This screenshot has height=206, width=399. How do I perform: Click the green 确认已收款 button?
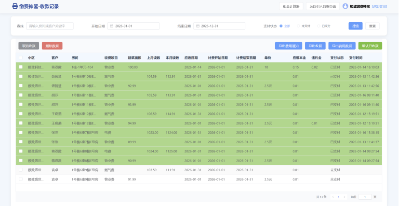pos(370,46)
